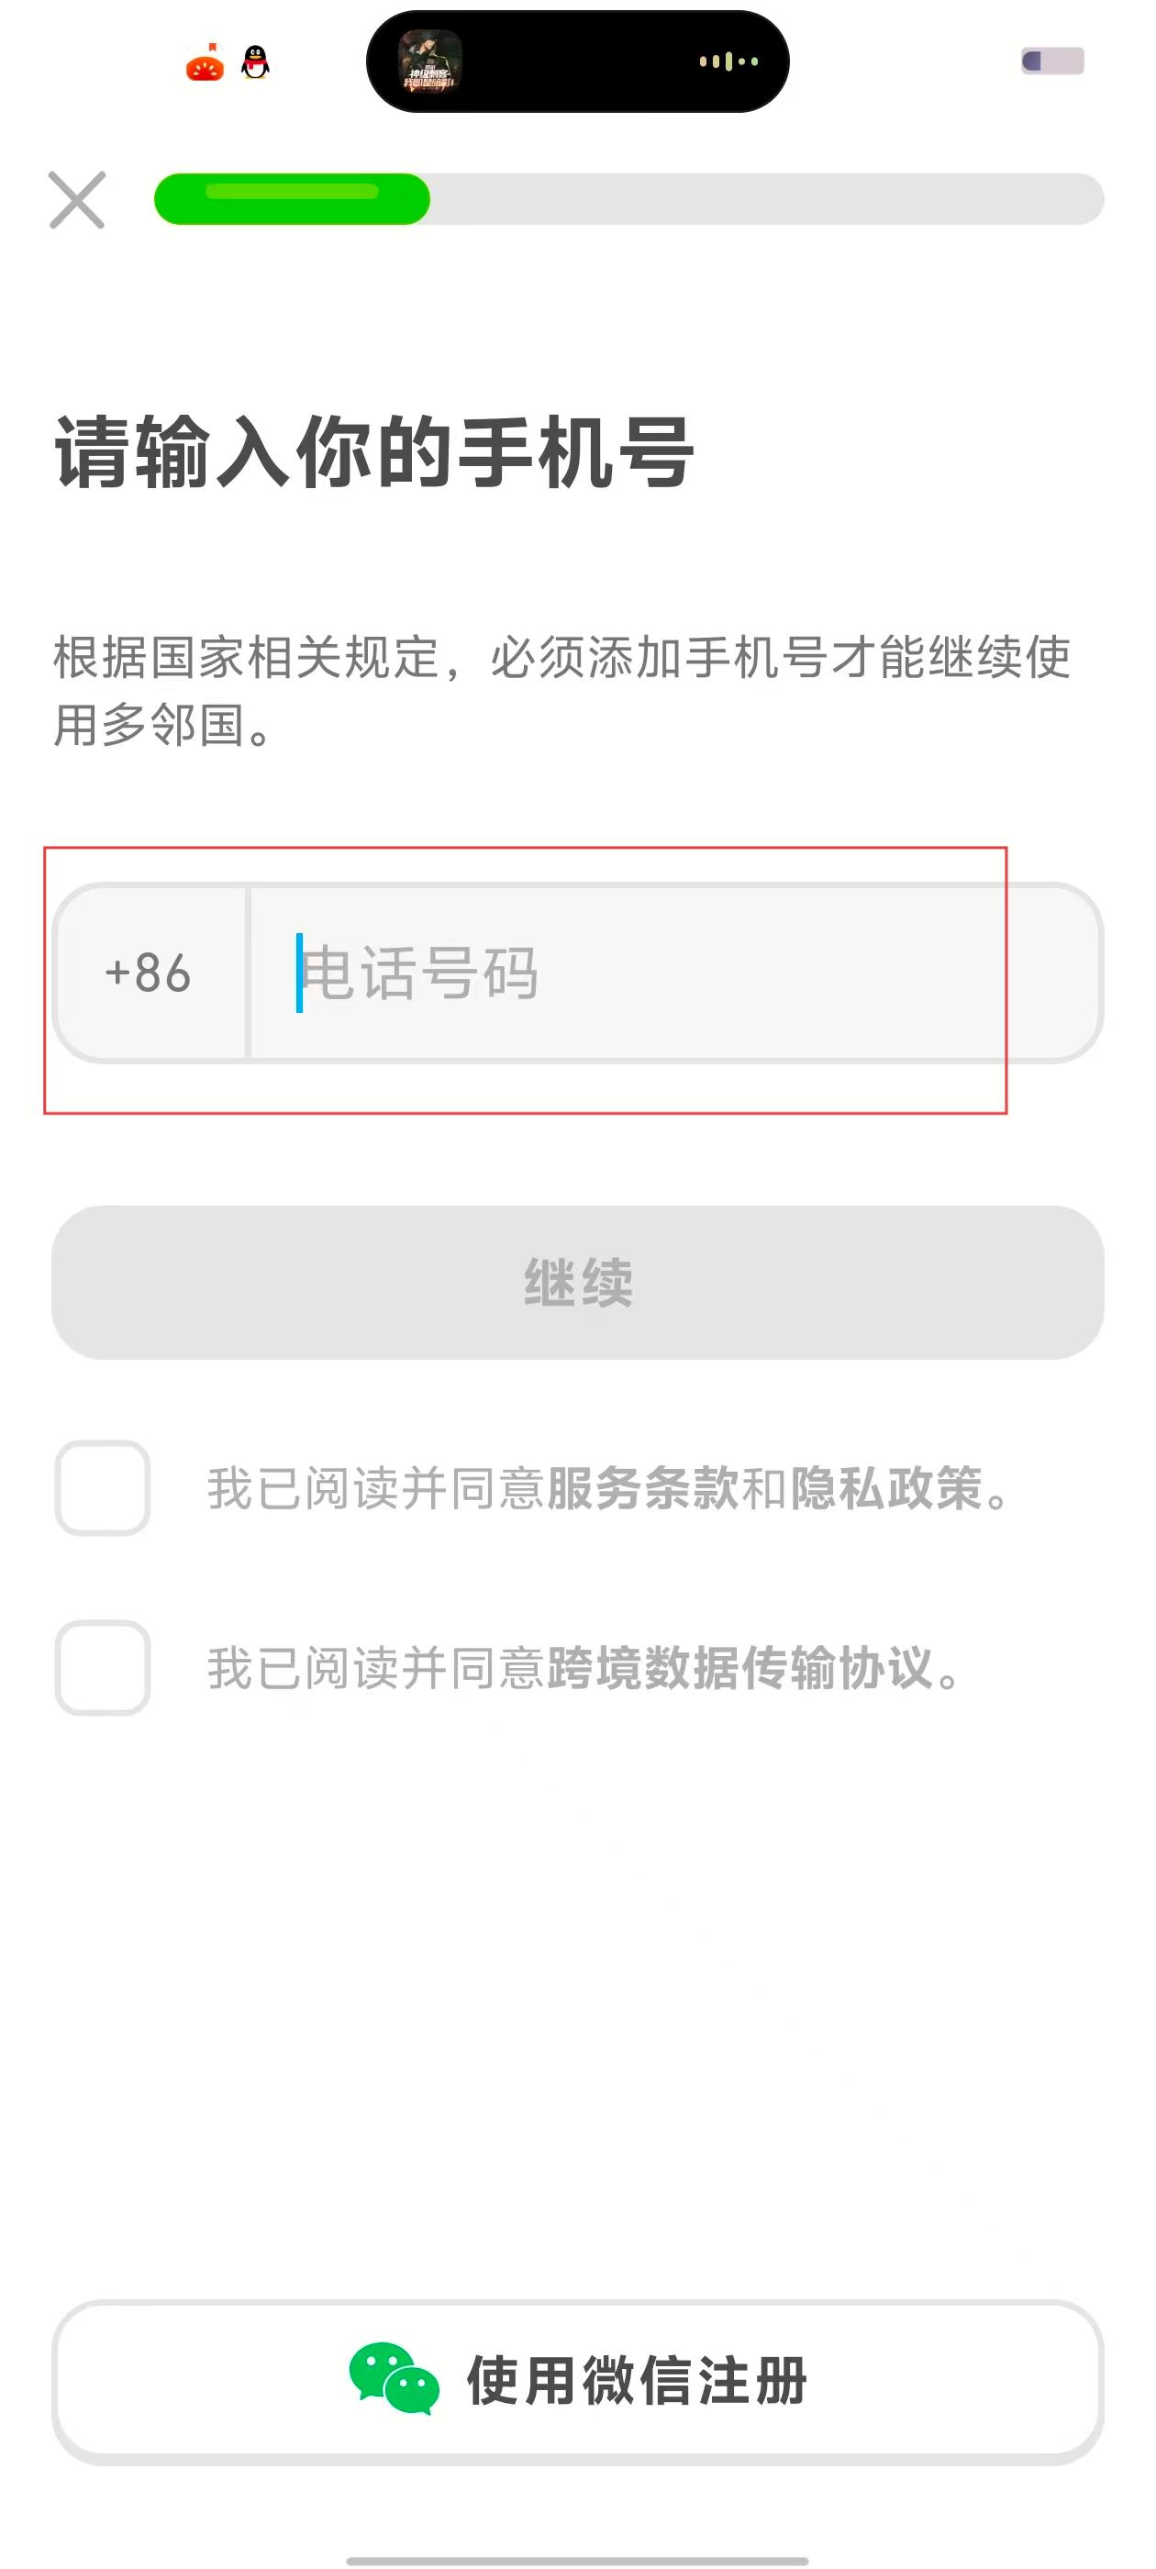Screen dimensions: 1156x2569
Task: Tap the QQ penguin icon in status bar
Action: tap(255, 62)
